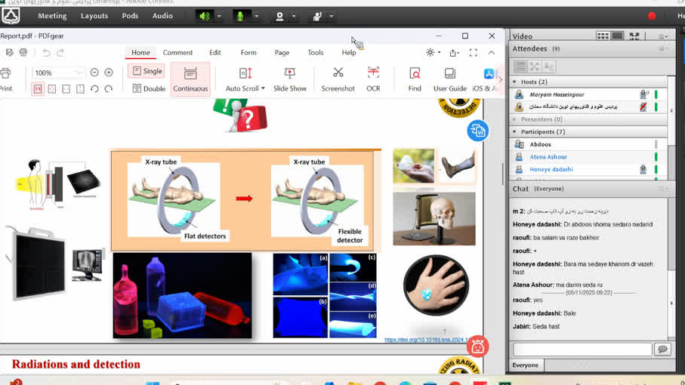Enter full screen mode icon
Screen dimensions: 685x385
(473, 53)
